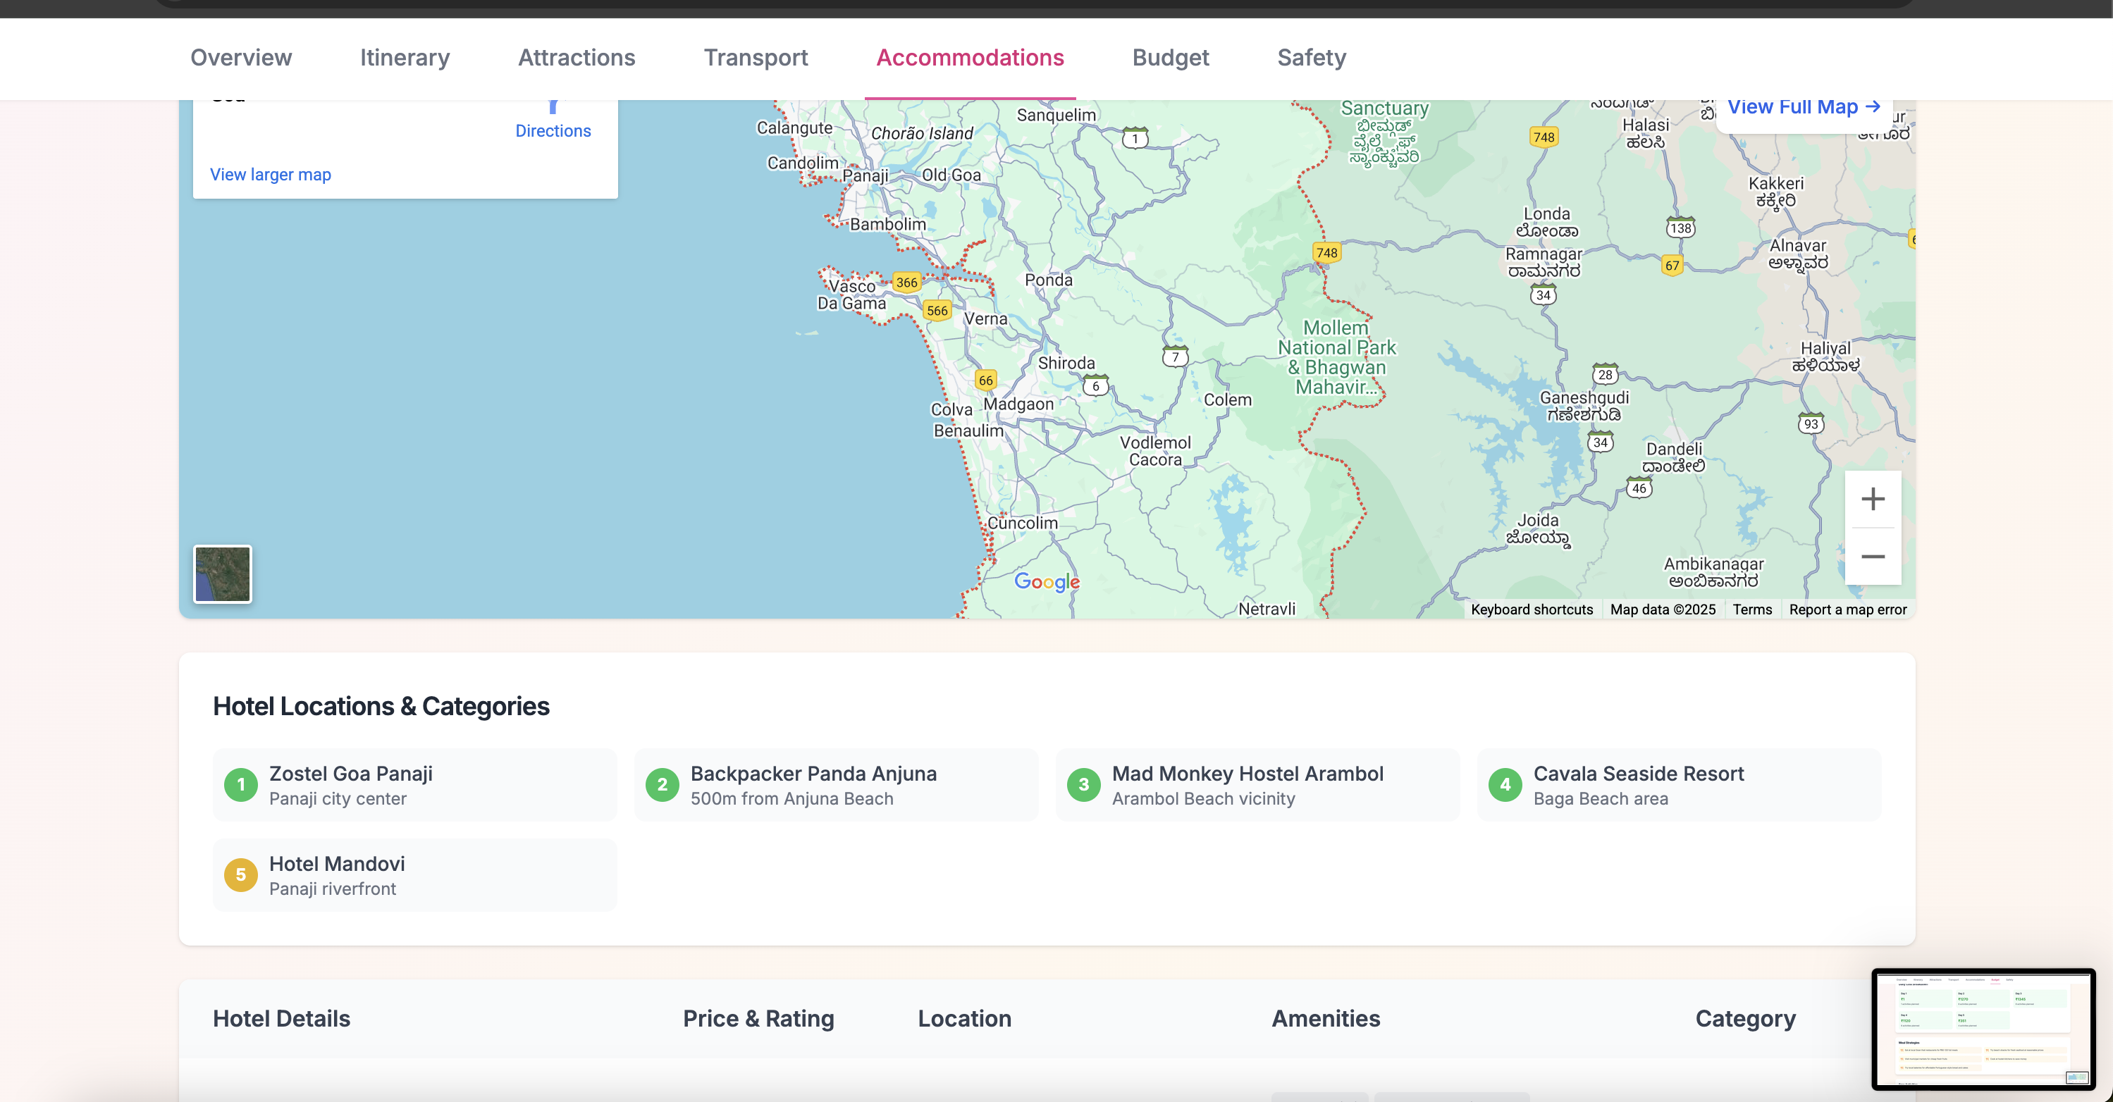The height and width of the screenshot is (1102, 2113).
Task: Open the map Terms link
Action: (1751, 609)
